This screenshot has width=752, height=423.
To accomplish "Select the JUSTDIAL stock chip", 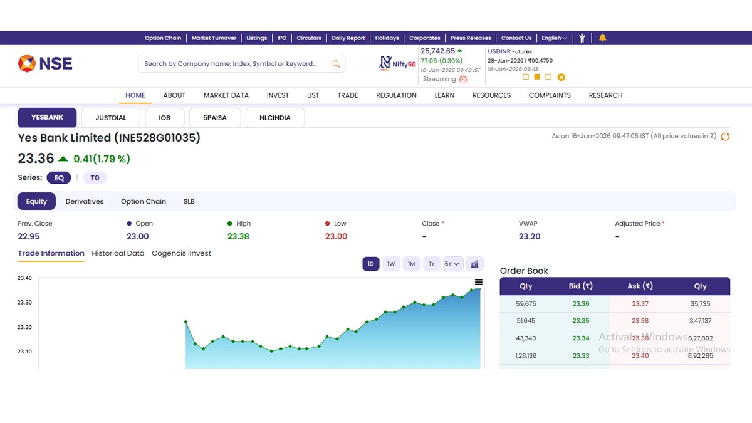I will (110, 118).
